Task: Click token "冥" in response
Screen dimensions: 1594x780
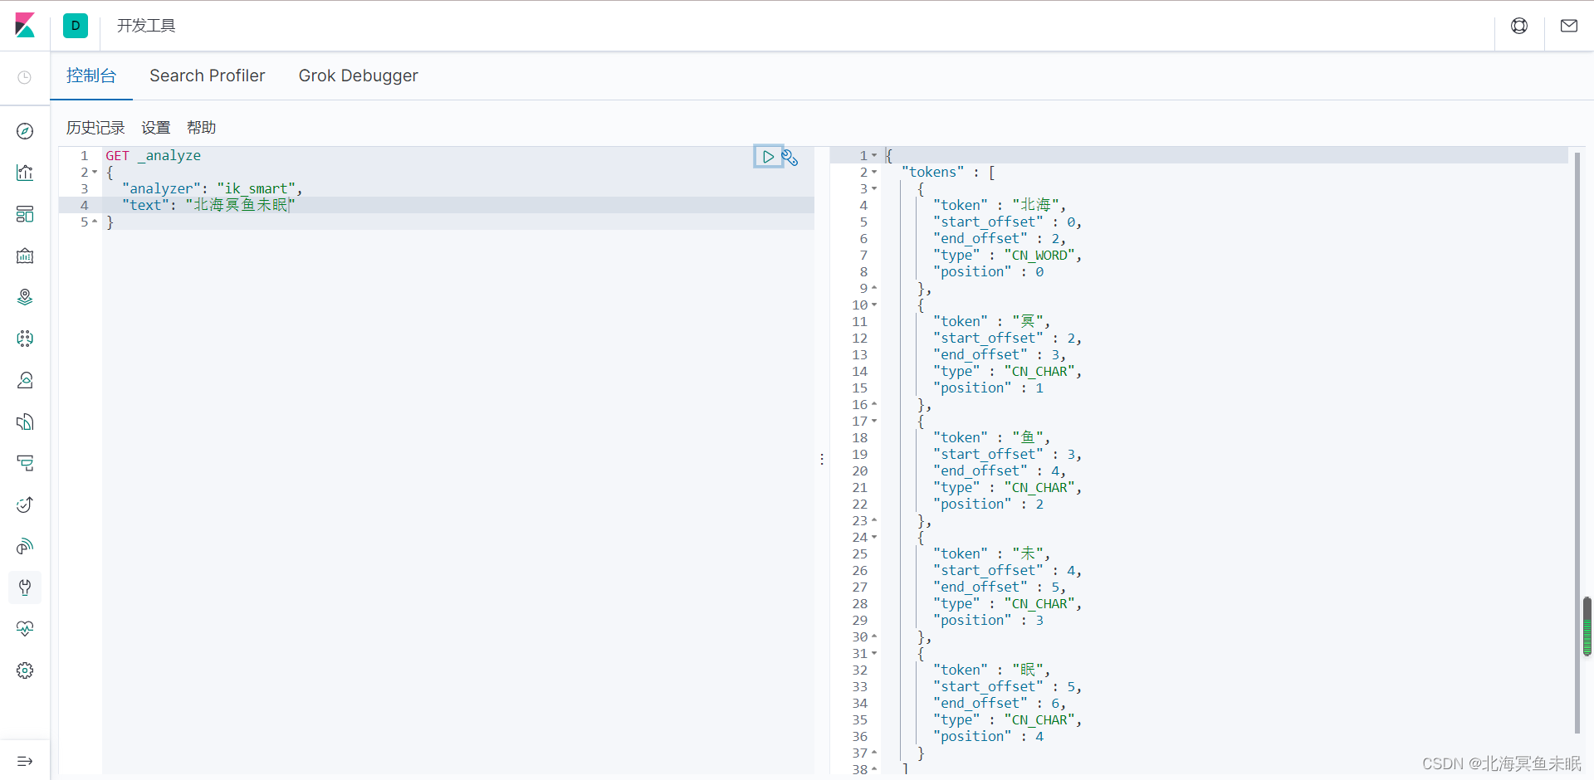Action: pos(1028,321)
